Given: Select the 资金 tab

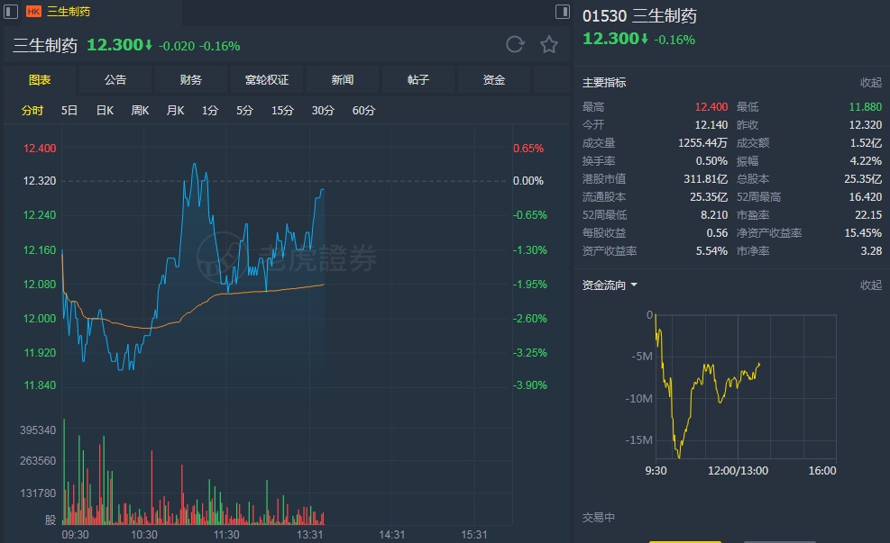Looking at the screenshot, I should (x=494, y=80).
